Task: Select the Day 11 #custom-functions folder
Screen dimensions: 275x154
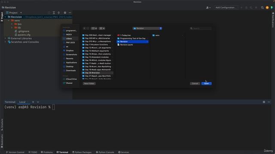Action: click(x=98, y=44)
